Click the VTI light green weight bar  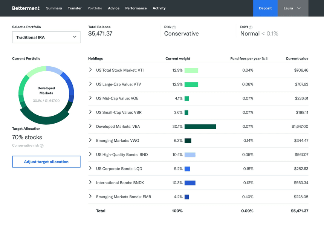coord(191,70)
